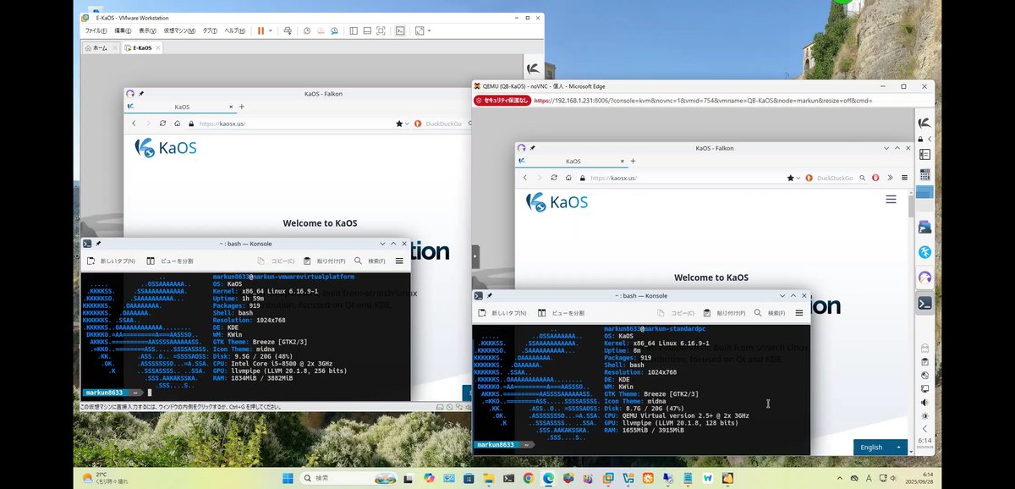Click VMware revert to snapshot icon

pyautogui.click(x=321, y=30)
